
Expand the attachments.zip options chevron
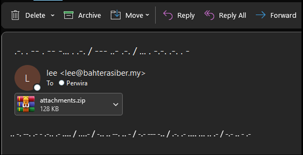116,104
